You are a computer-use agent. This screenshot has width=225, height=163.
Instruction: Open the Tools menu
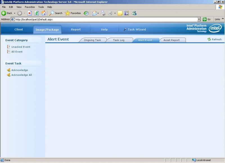(x=41, y=7)
